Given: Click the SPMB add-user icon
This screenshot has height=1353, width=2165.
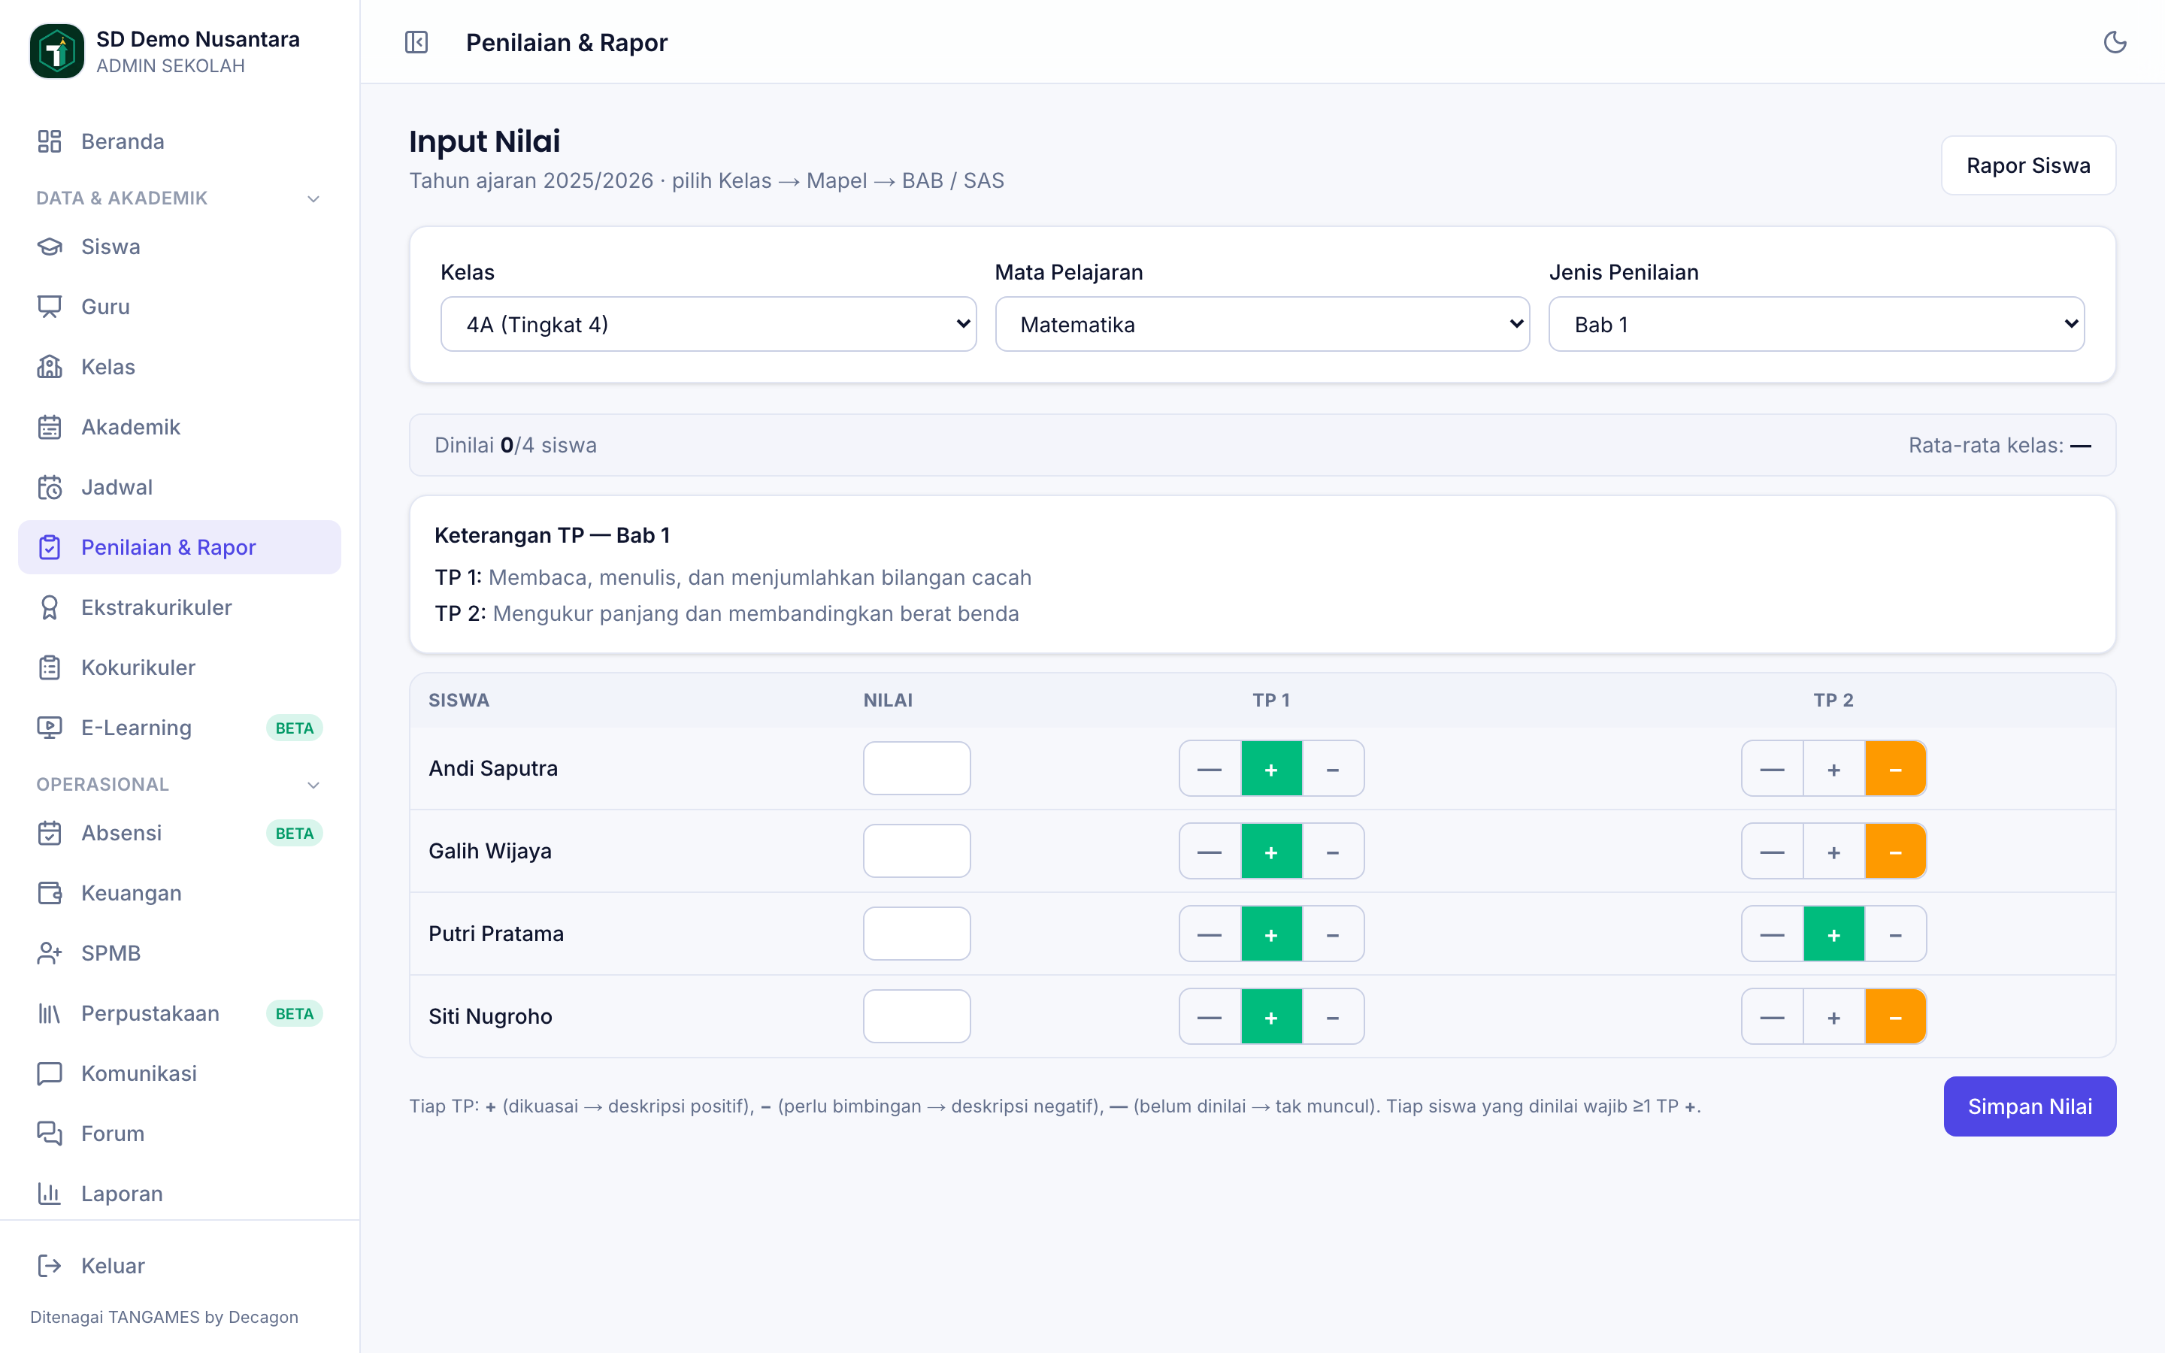Looking at the screenshot, I should tap(49, 953).
